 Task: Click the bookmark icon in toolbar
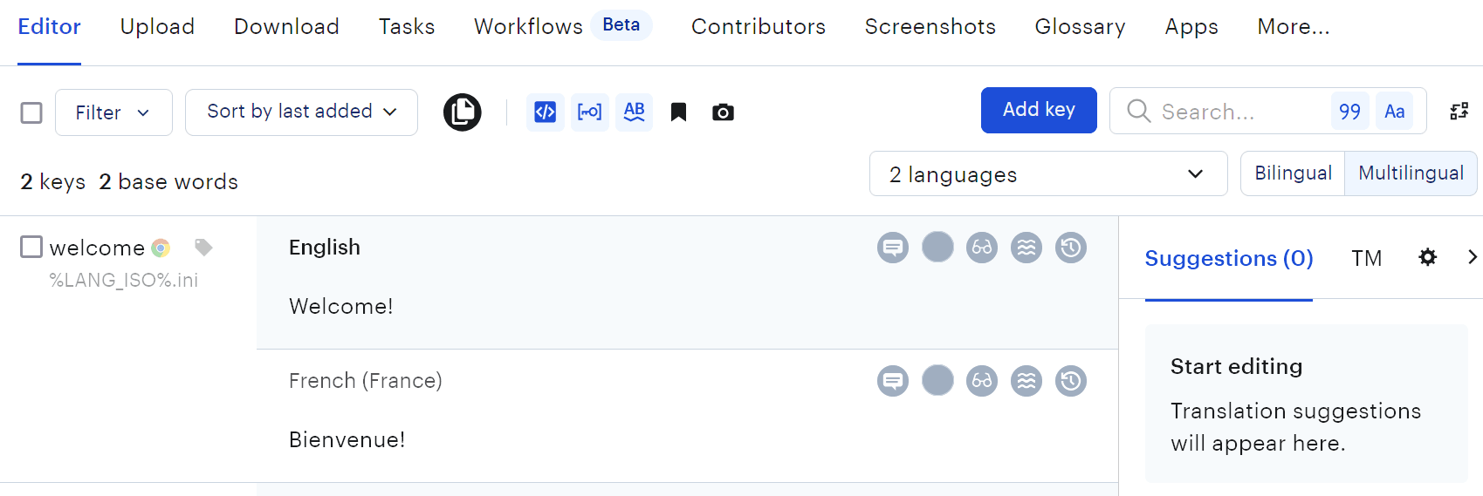678,112
